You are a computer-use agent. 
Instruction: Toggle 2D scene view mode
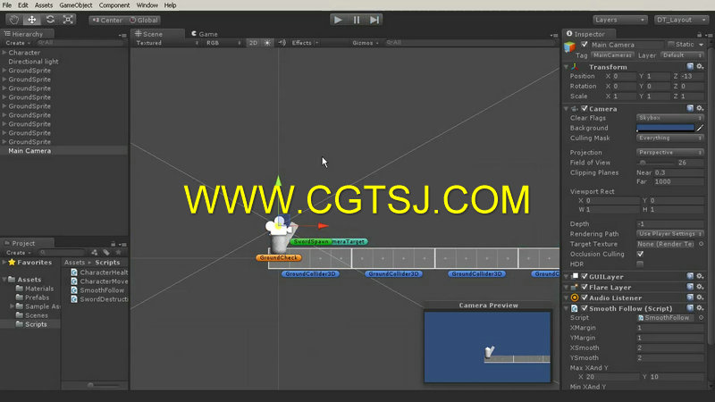(x=253, y=43)
